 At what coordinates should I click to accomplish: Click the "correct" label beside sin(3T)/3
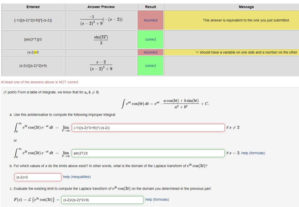[151, 39]
